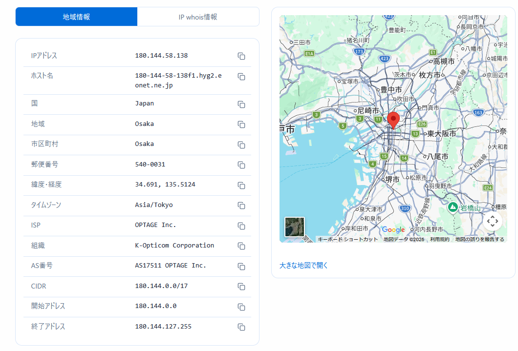Copy the 開始アドレス value

pyautogui.click(x=241, y=307)
